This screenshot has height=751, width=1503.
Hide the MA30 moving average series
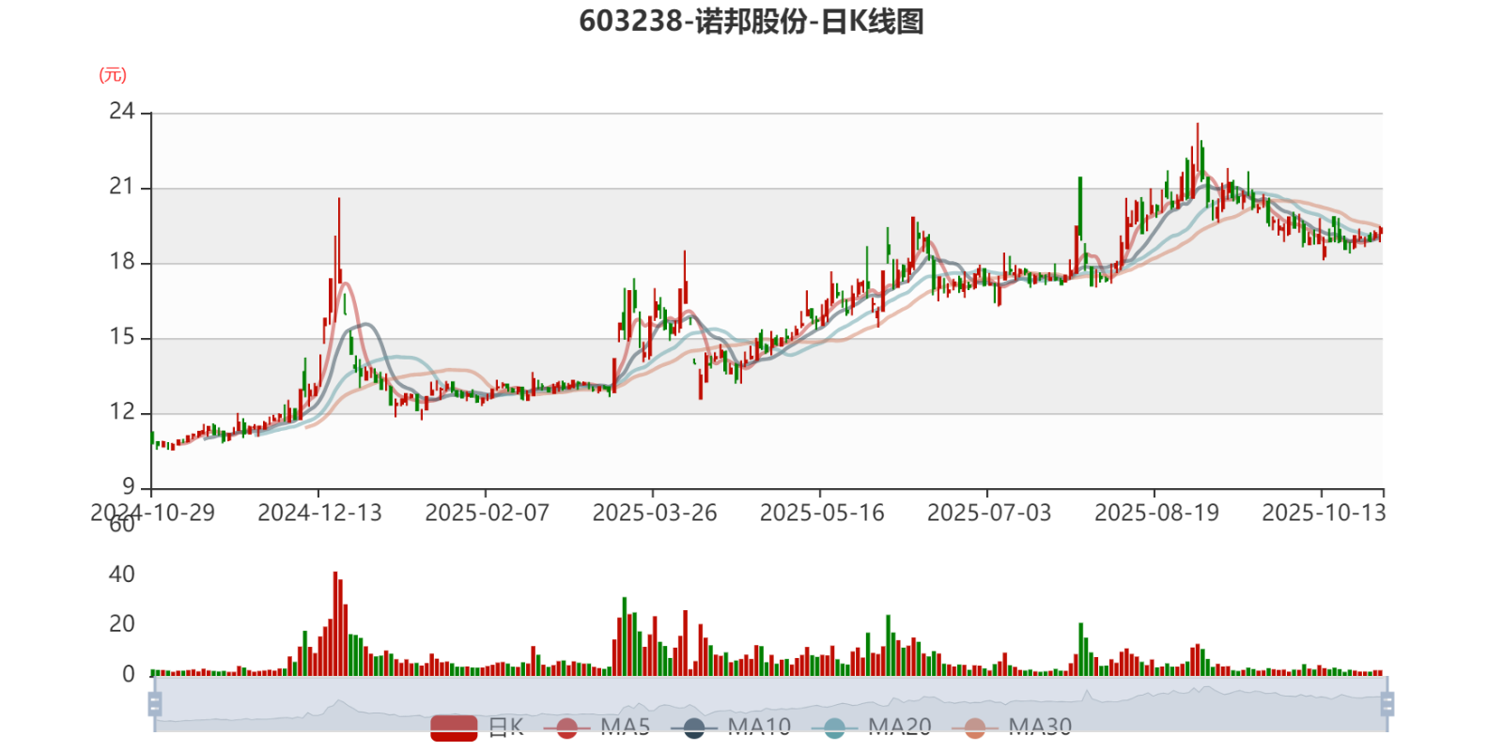(1012, 728)
